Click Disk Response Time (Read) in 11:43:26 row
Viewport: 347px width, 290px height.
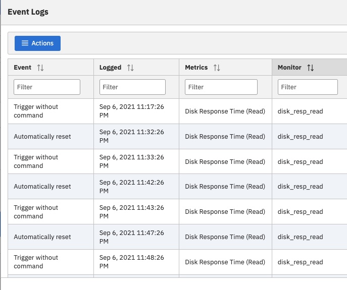tap(225, 211)
